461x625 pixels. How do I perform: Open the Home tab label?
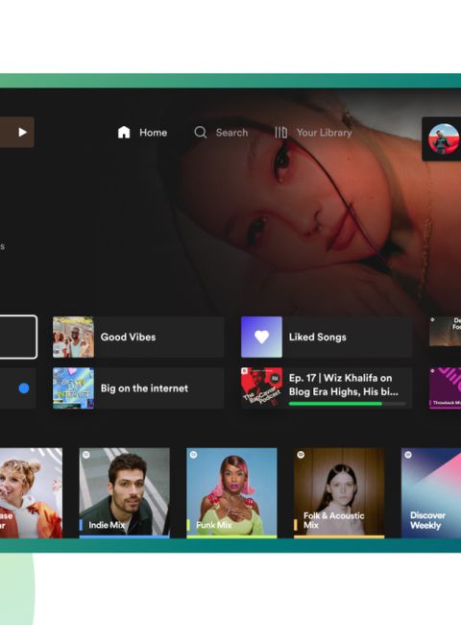point(154,133)
